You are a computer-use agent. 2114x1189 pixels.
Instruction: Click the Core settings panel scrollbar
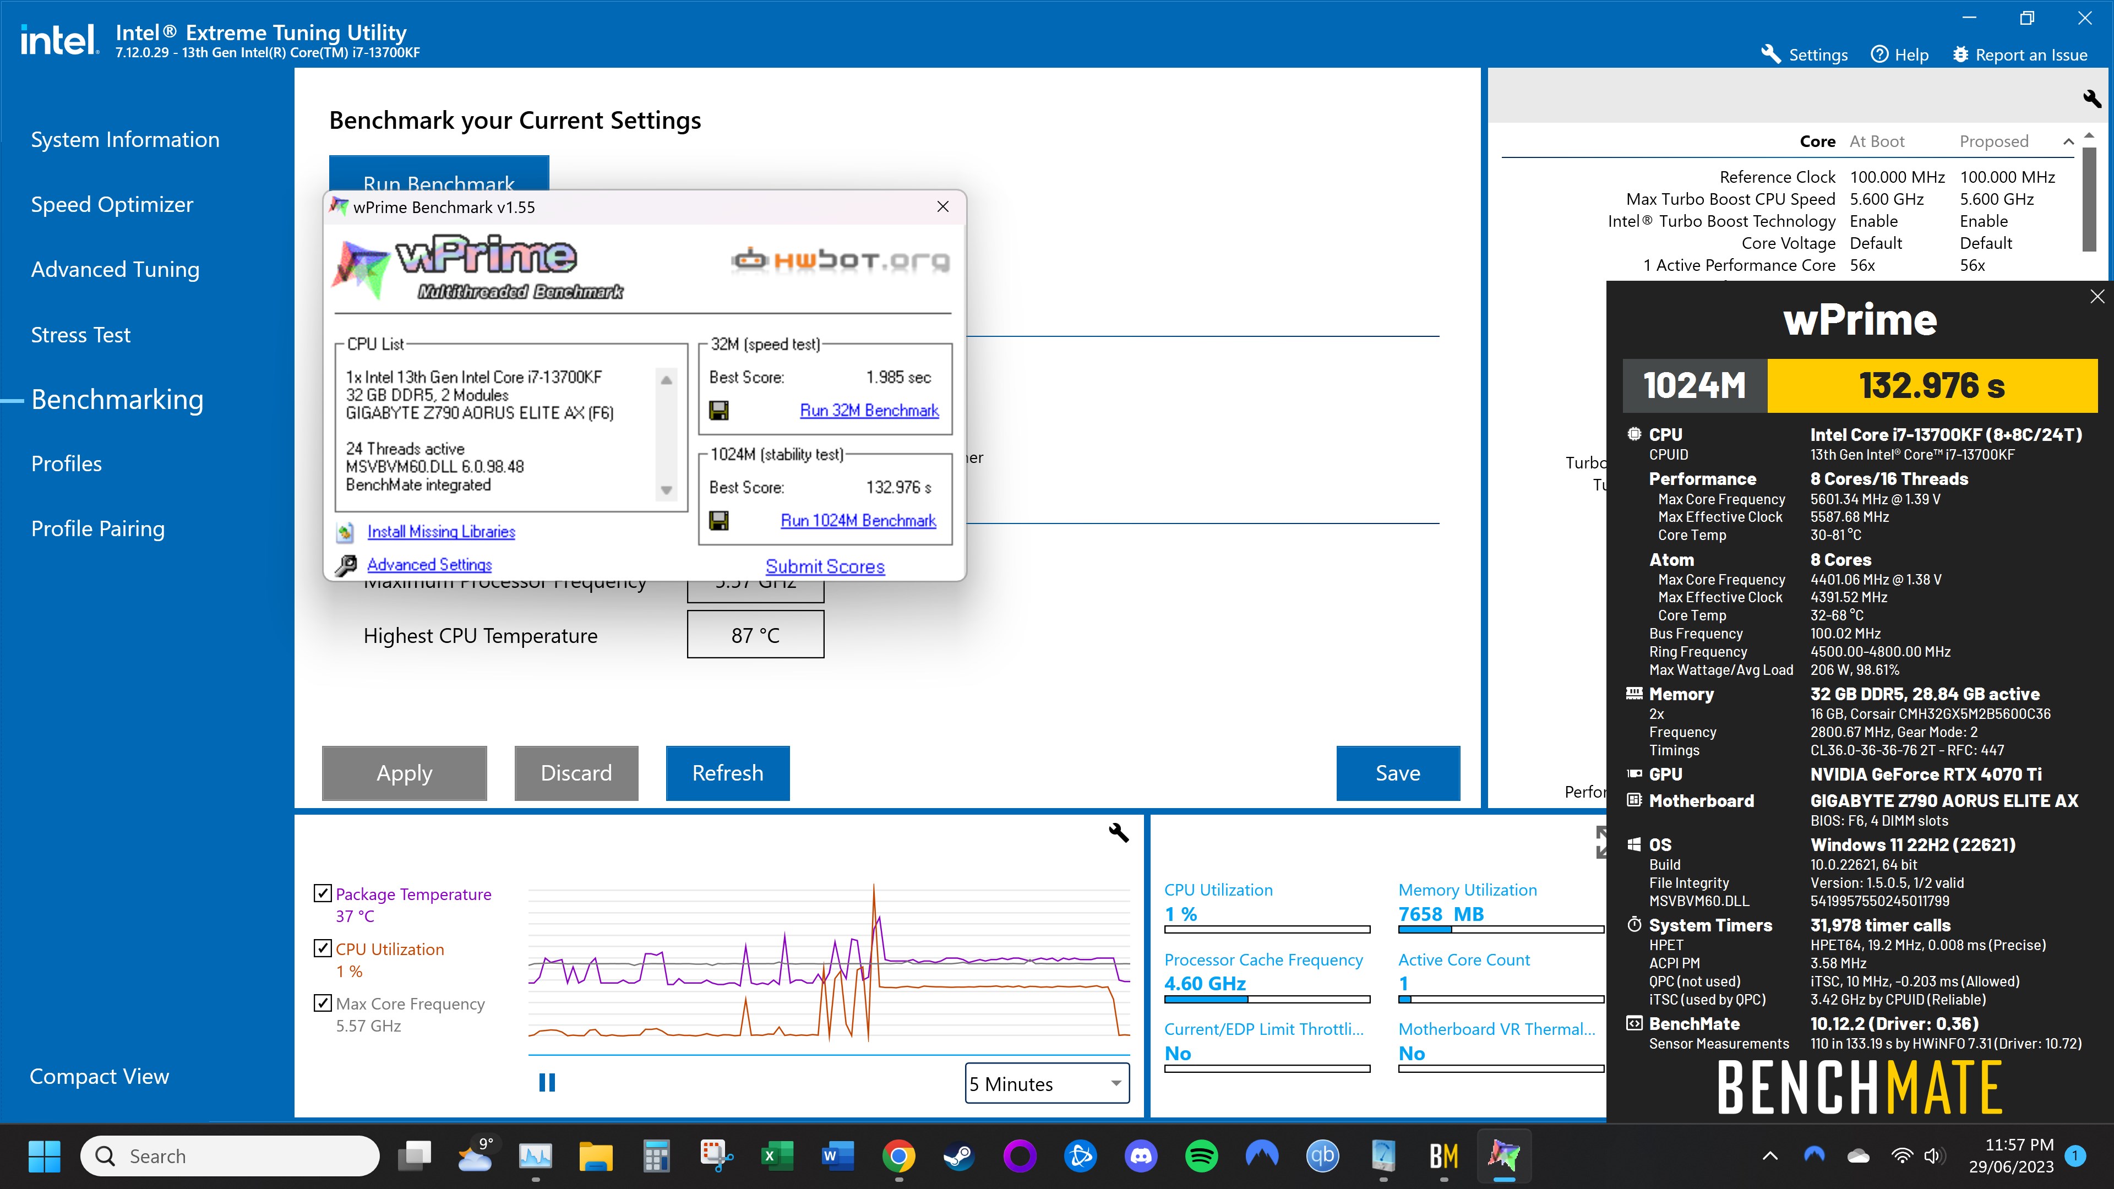point(2089,199)
